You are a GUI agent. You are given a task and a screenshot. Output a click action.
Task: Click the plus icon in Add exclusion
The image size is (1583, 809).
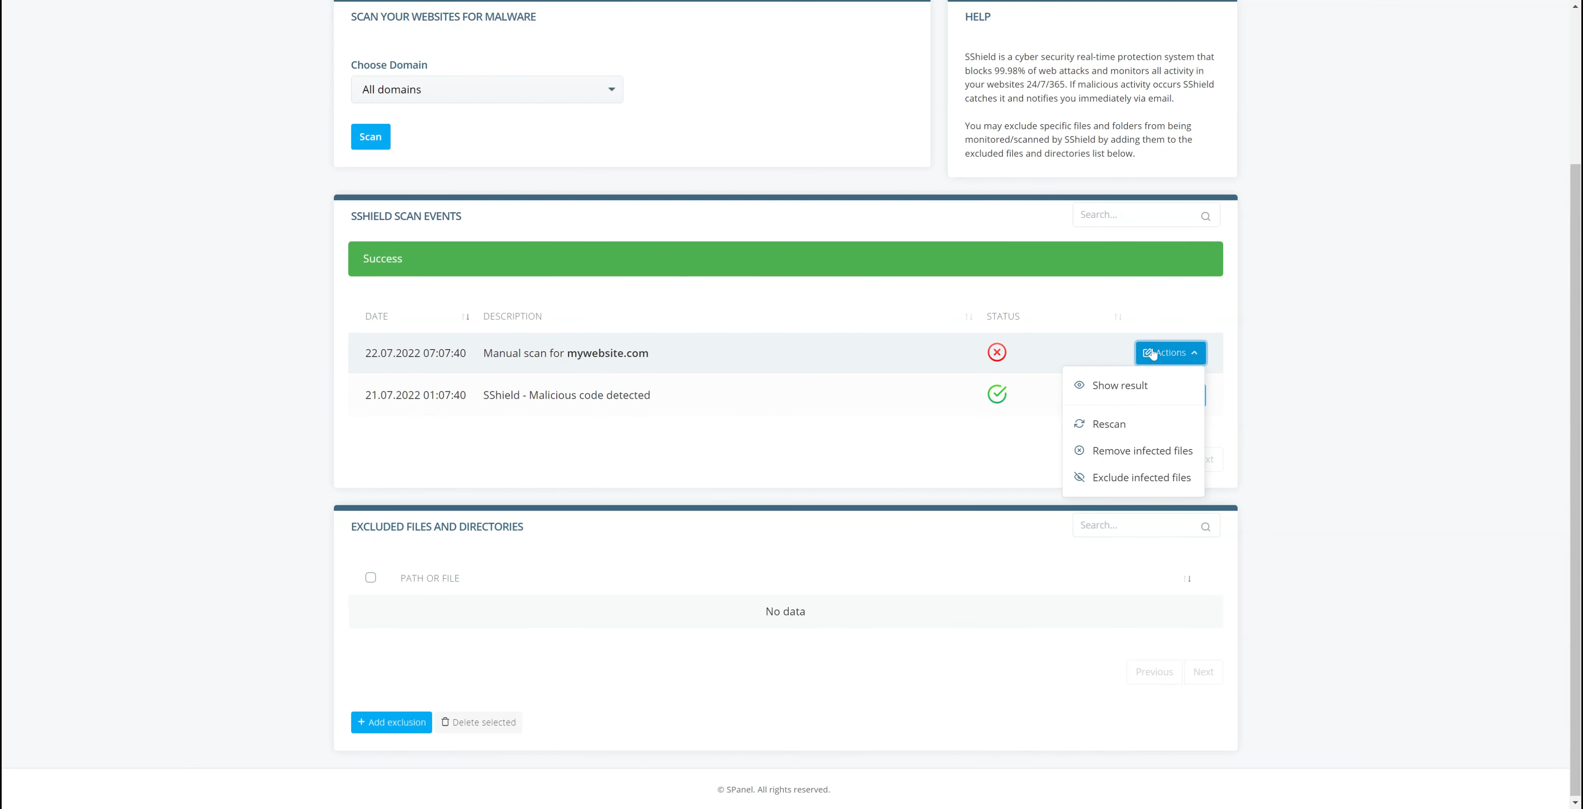click(x=361, y=722)
